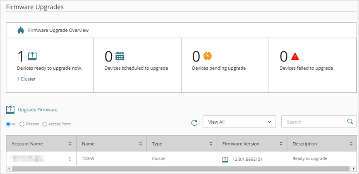The image size is (359, 174).
Task: Click the upload icon next to devices ready count
Action: 32,56
